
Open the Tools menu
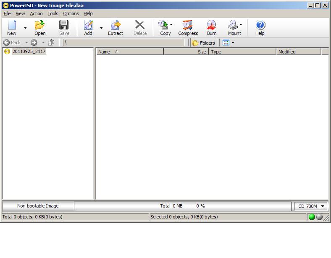click(53, 13)
